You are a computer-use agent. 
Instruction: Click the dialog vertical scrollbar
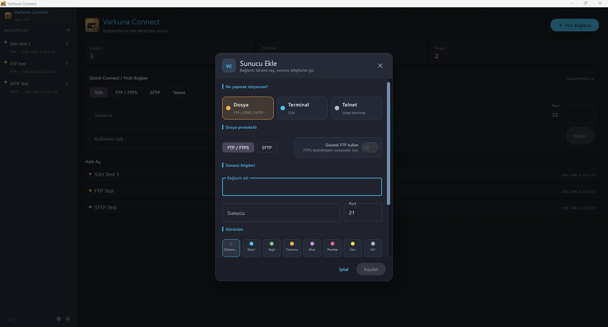click(388, 143)
